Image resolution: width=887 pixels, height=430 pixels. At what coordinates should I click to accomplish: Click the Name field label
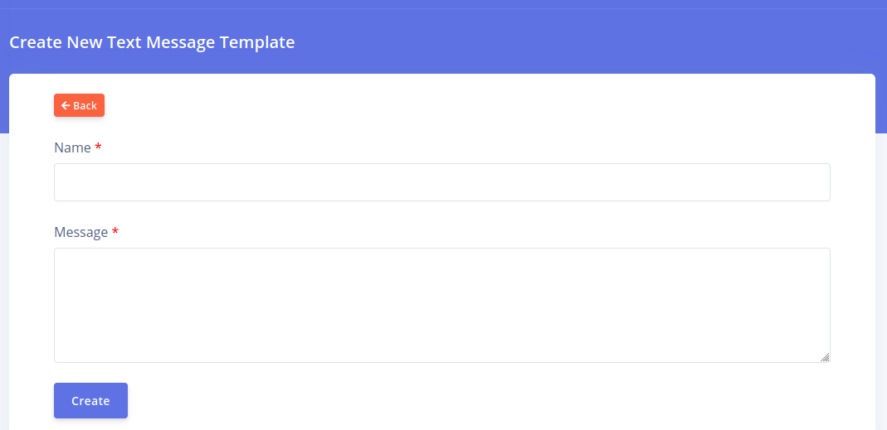[72, 147]
